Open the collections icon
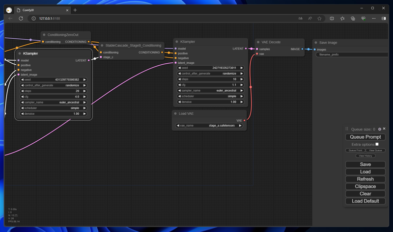 tap(353, 18)
